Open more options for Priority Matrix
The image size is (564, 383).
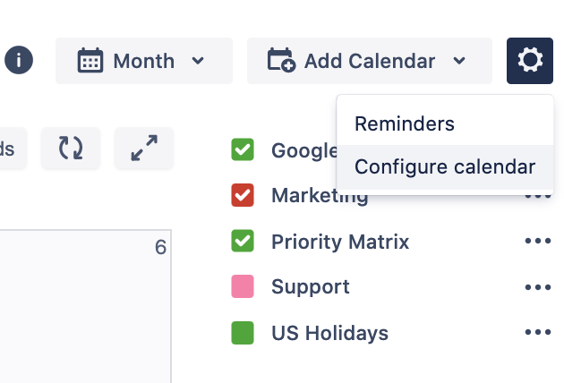537,241
